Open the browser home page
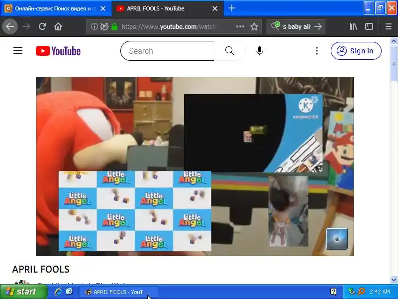 (x=58, y=26)
